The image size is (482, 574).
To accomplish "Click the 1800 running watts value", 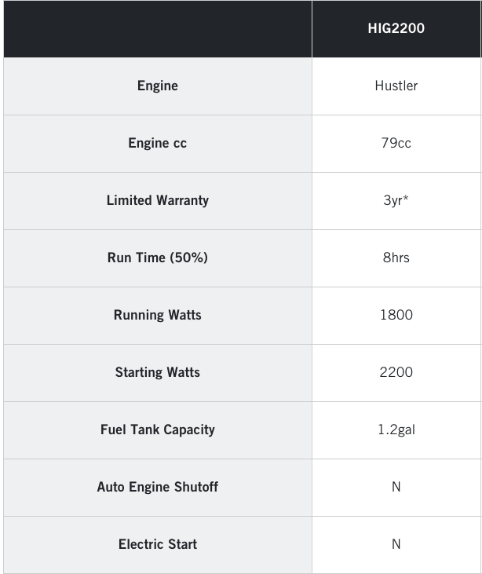I will (396, 315).
